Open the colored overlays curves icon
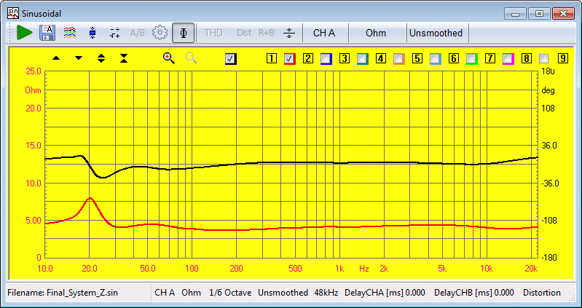 [70, 33]
